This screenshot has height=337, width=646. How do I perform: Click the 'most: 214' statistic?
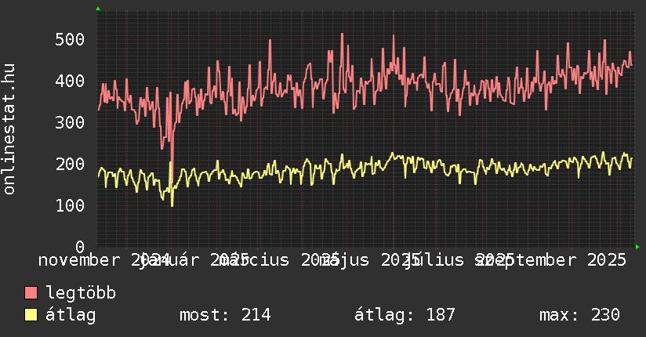(225, 315)
